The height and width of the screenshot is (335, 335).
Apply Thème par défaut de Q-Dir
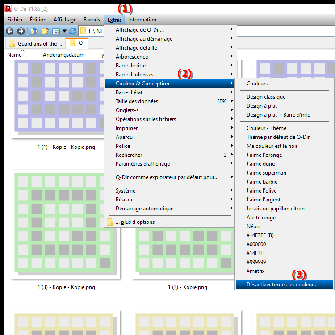(285, 137)
